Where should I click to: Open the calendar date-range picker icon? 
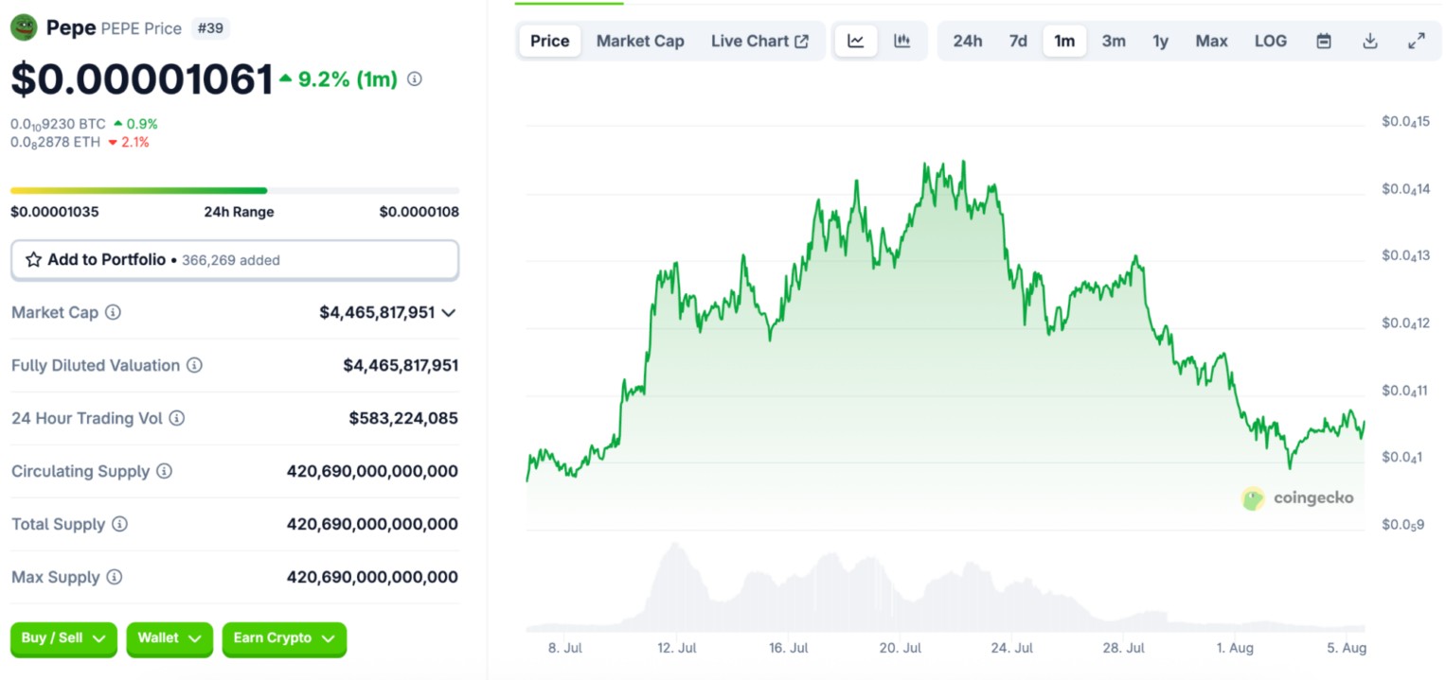click(x=1323, y=41)
